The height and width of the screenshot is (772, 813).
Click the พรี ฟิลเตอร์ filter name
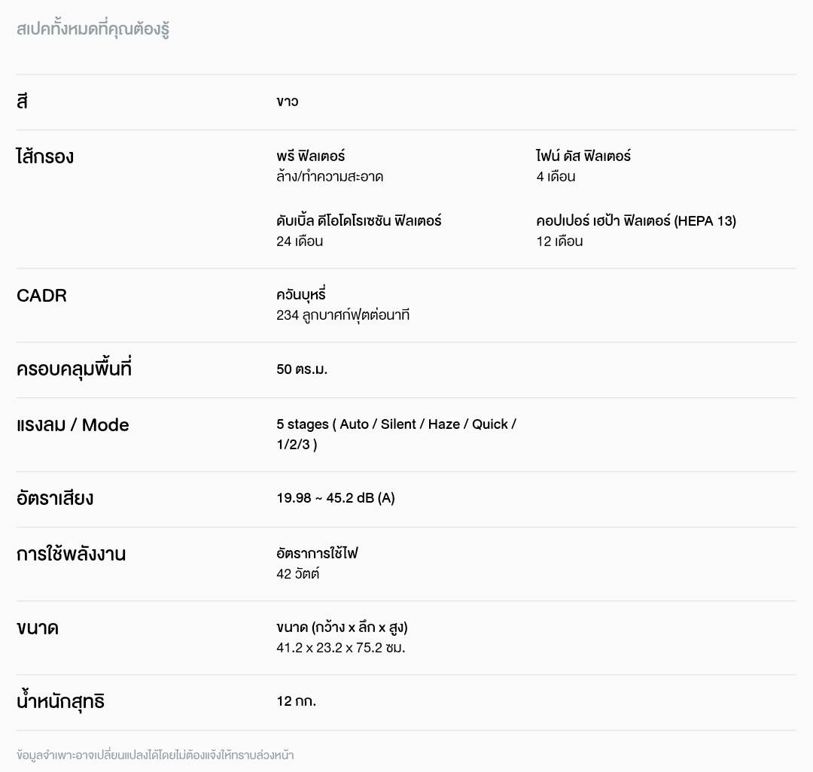(310, 157)
